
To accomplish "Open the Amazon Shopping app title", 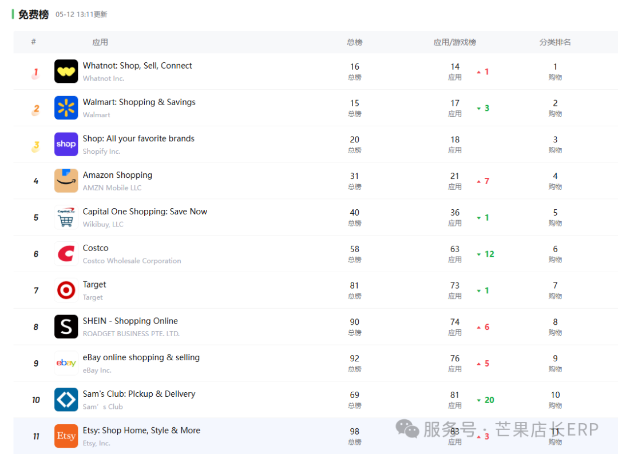I will (x=117, y=175).
